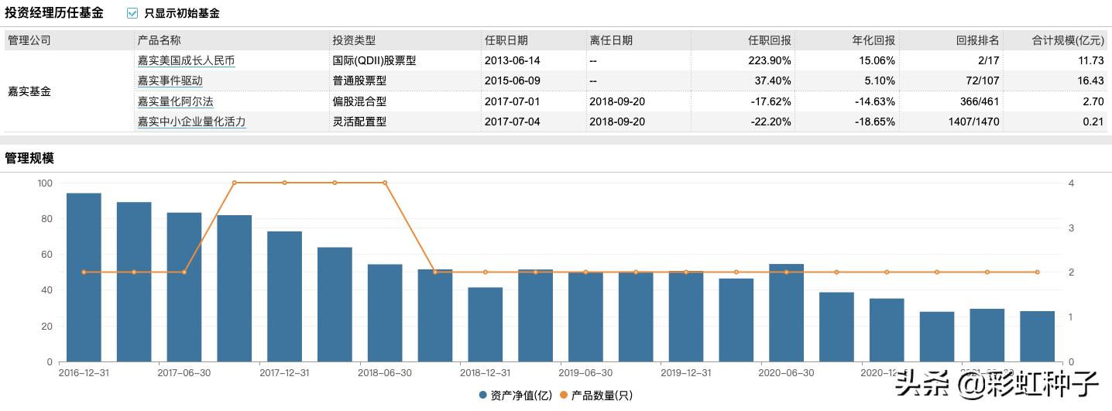Select the 2015-06-09 start date cell
Viewport: 1112px width, 411px height.
tap(513, 80)
